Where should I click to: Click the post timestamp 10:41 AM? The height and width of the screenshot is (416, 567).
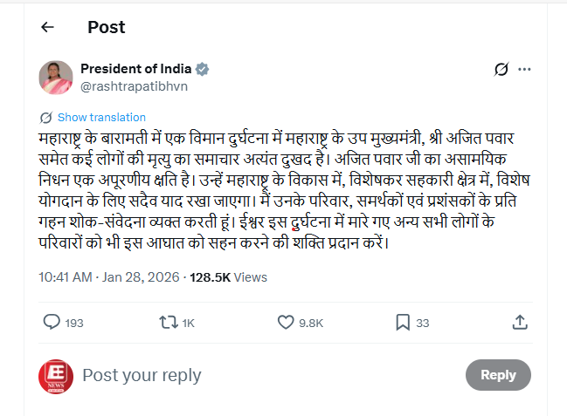click(x=66, y=277)
